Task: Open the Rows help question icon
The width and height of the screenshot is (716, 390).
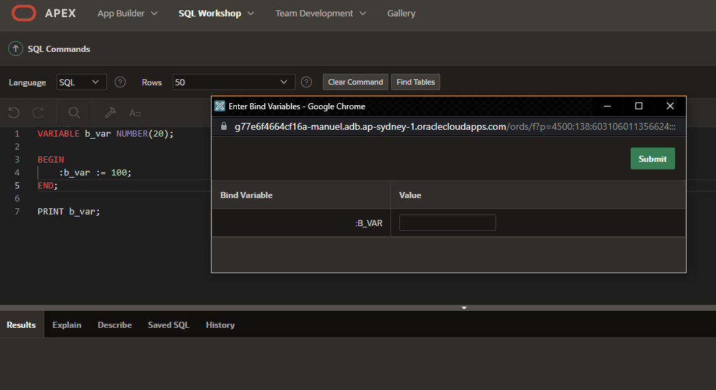Action: [x=306, y=82]
